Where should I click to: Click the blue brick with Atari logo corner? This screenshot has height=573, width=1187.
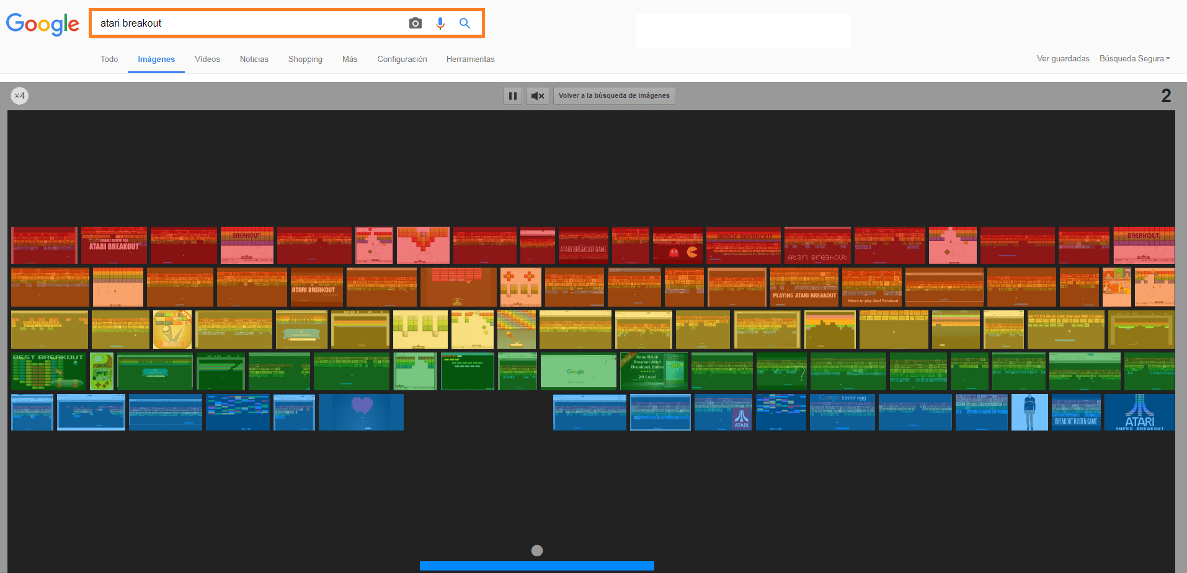point(723,412)
